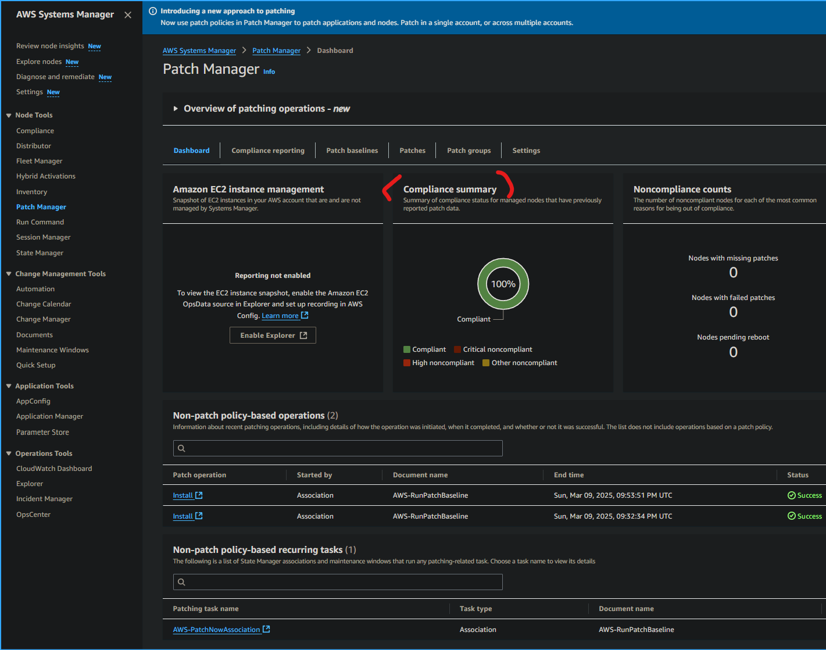Switch to the Compliance reporting tab
The height and width of the screenshot is (650, 826).
[x=268, y=150]
